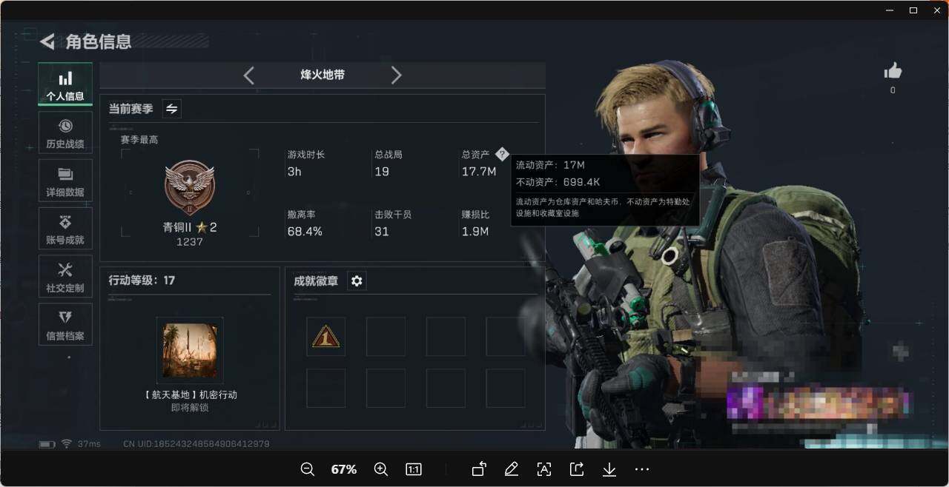Click the 67% zoom level indicator

click(343, 469)
